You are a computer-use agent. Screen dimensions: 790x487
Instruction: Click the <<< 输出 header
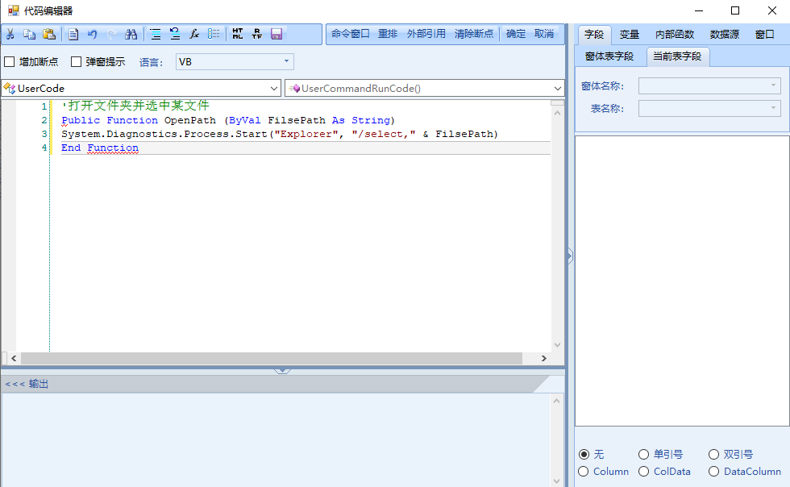click(x=27, y=384)
